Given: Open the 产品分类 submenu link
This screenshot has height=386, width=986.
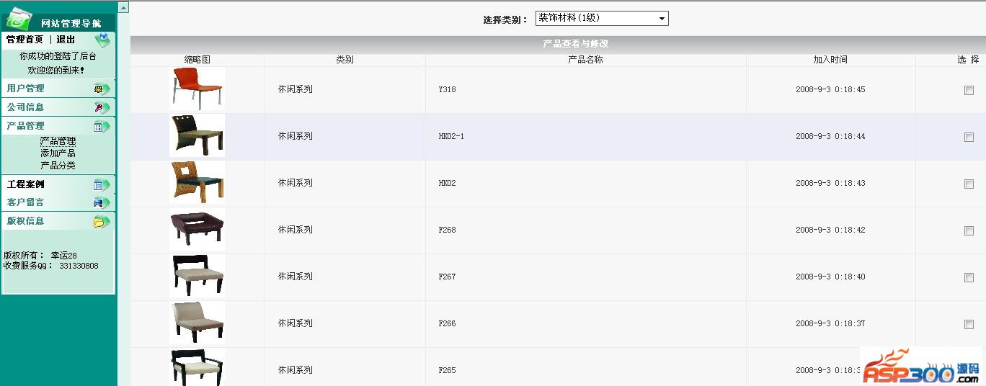Looking at the screenshot, I should [58, 166].
